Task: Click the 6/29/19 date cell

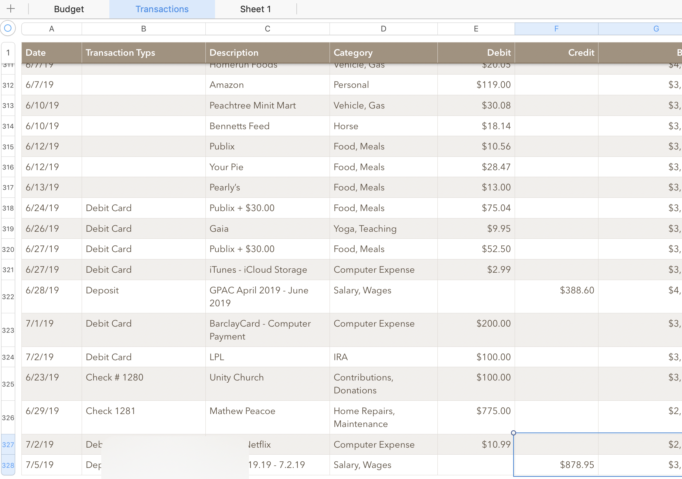Action: (52, 418)
